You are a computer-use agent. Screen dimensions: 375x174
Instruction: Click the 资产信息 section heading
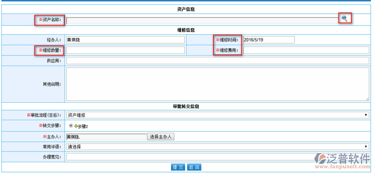tap(186, 9)
